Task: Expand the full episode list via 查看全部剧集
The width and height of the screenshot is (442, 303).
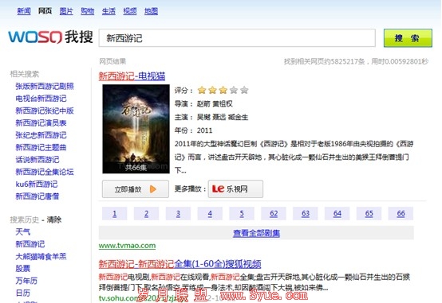Action: tap(256, 233)
